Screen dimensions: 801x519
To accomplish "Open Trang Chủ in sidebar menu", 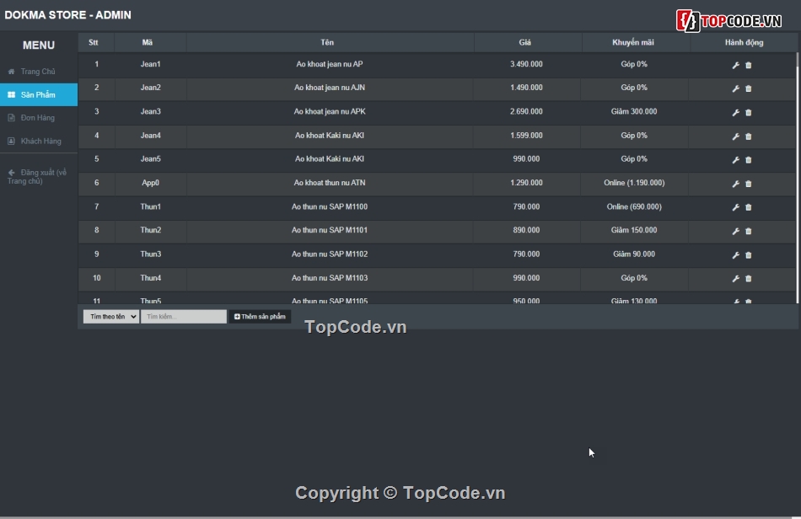I will pyautogui.click(x=38, y=72).
